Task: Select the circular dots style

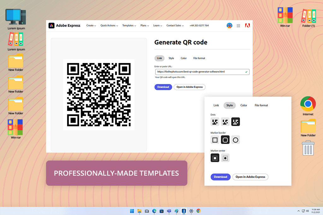Action: (x=235, y=122)
